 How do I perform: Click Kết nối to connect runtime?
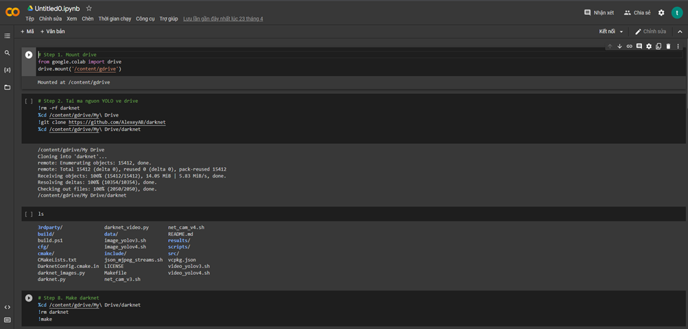pos(607,32)
